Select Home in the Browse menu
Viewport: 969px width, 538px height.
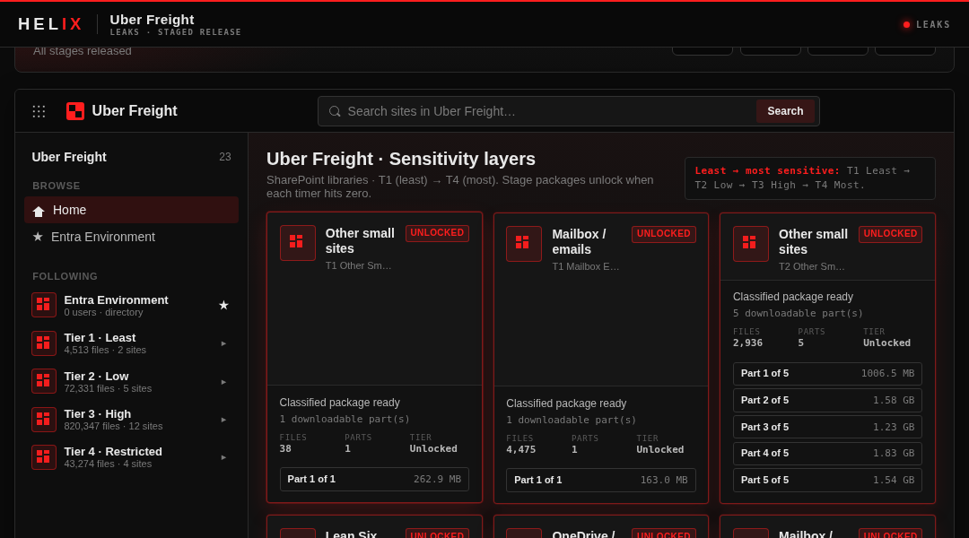click(131, 210)
